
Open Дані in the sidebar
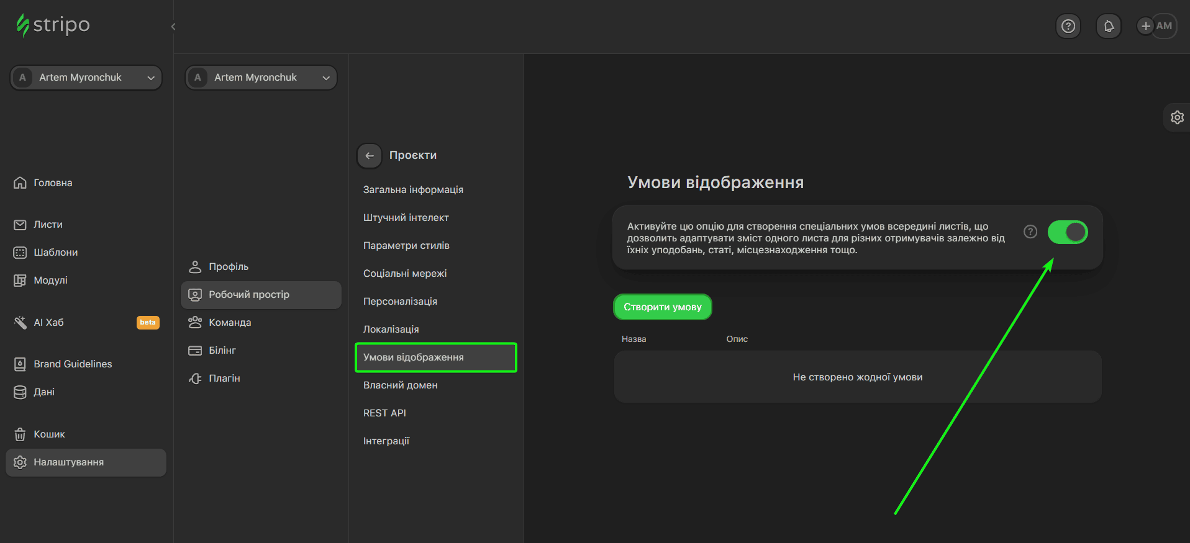pos(44,392)
